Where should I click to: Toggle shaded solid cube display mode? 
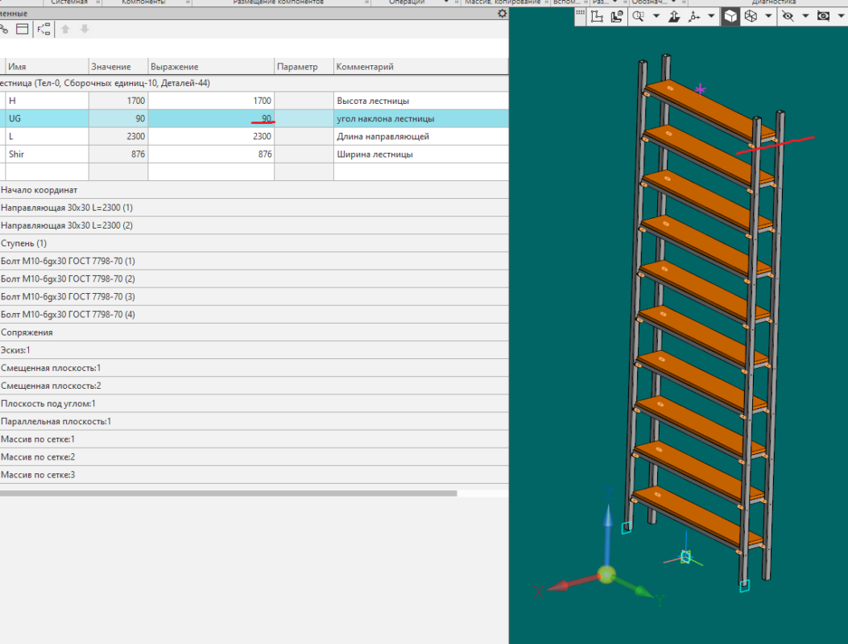point(730,17)
